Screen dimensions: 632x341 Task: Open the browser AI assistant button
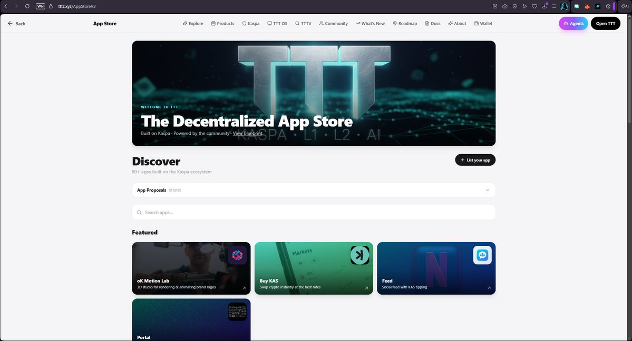pos(625,6)
